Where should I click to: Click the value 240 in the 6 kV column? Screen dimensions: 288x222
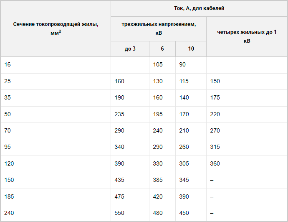158,130
